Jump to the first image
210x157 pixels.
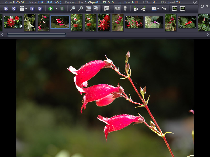pos(6,9)
